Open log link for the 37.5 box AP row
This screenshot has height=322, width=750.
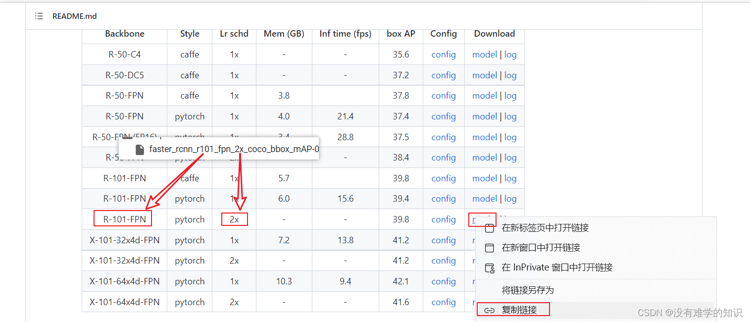tap(510, 137)
